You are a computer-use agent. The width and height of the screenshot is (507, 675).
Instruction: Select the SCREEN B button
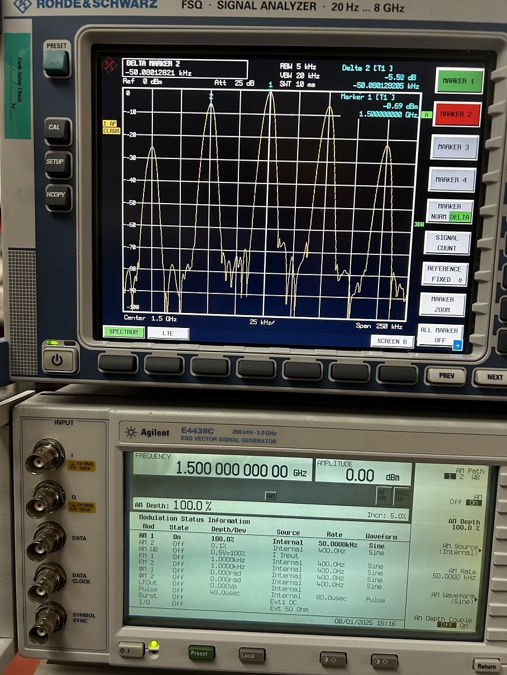click(x=392, y=341)
